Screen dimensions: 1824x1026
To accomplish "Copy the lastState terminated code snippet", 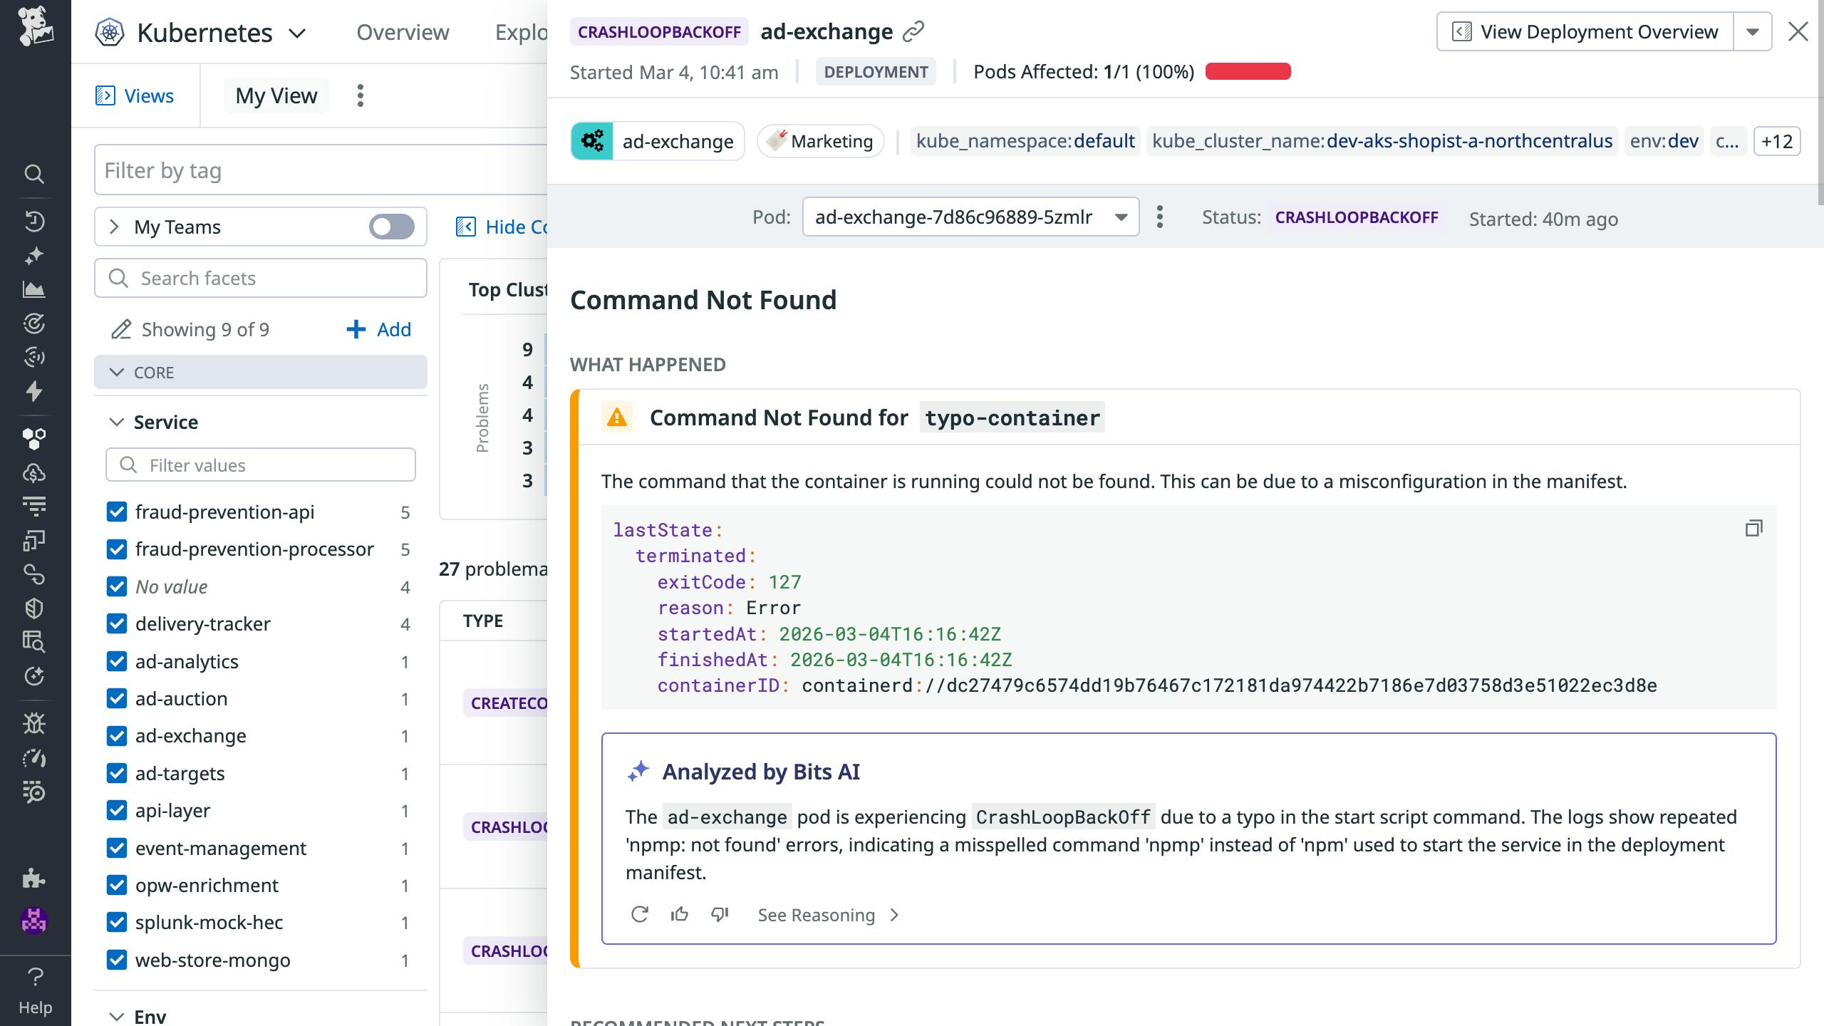I will click(1753, 529).
